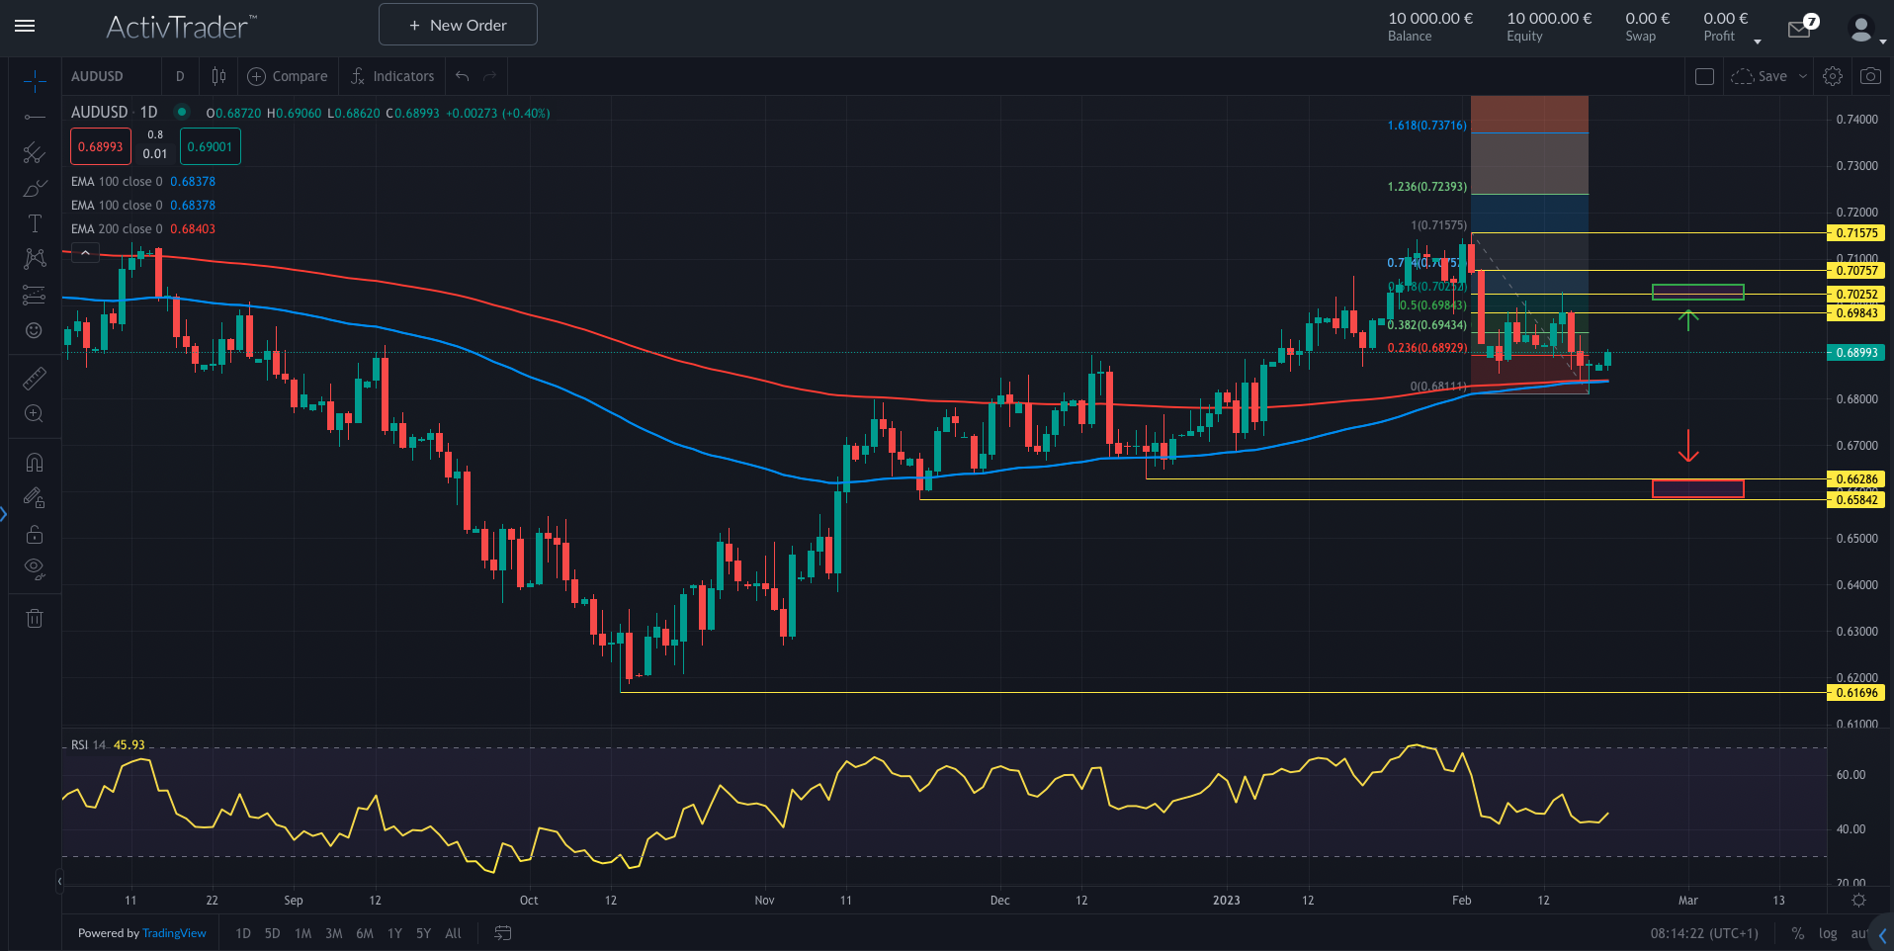This screenshot has width=1894, height=951.
Task: Open the D timeframe dropdown
Action: coord(180,76)
